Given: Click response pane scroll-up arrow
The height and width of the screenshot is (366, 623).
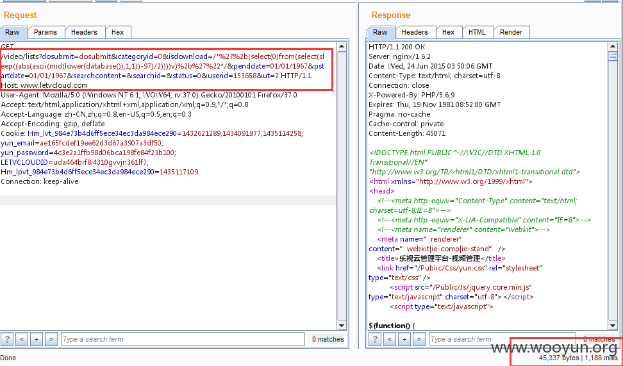Looking at the screenshot, I should coord(613,47).
